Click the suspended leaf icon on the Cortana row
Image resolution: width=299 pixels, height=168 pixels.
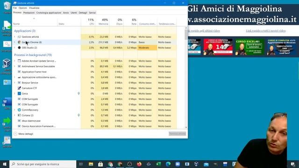click(x=78, y=115)
